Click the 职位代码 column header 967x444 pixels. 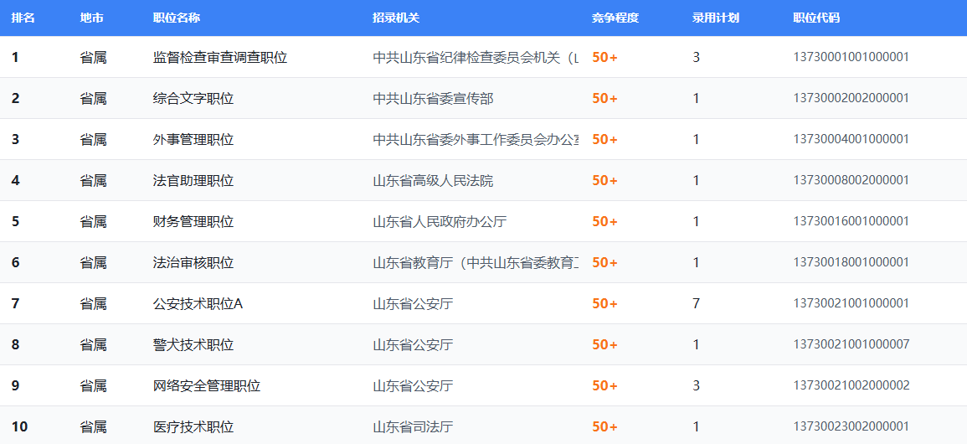pyautogui.click(x=815, y=18)
